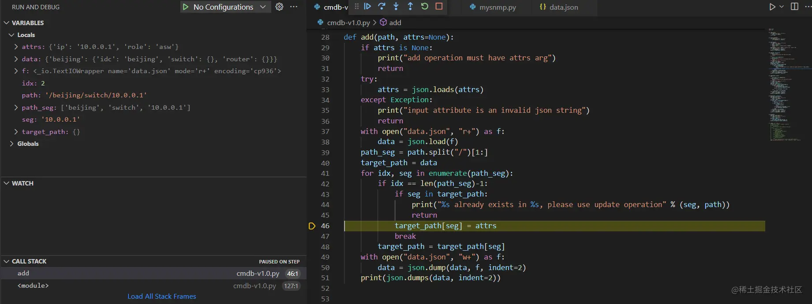Open Run and Debug more actions menu
812x304 pixels.
[x=294, y=7]
